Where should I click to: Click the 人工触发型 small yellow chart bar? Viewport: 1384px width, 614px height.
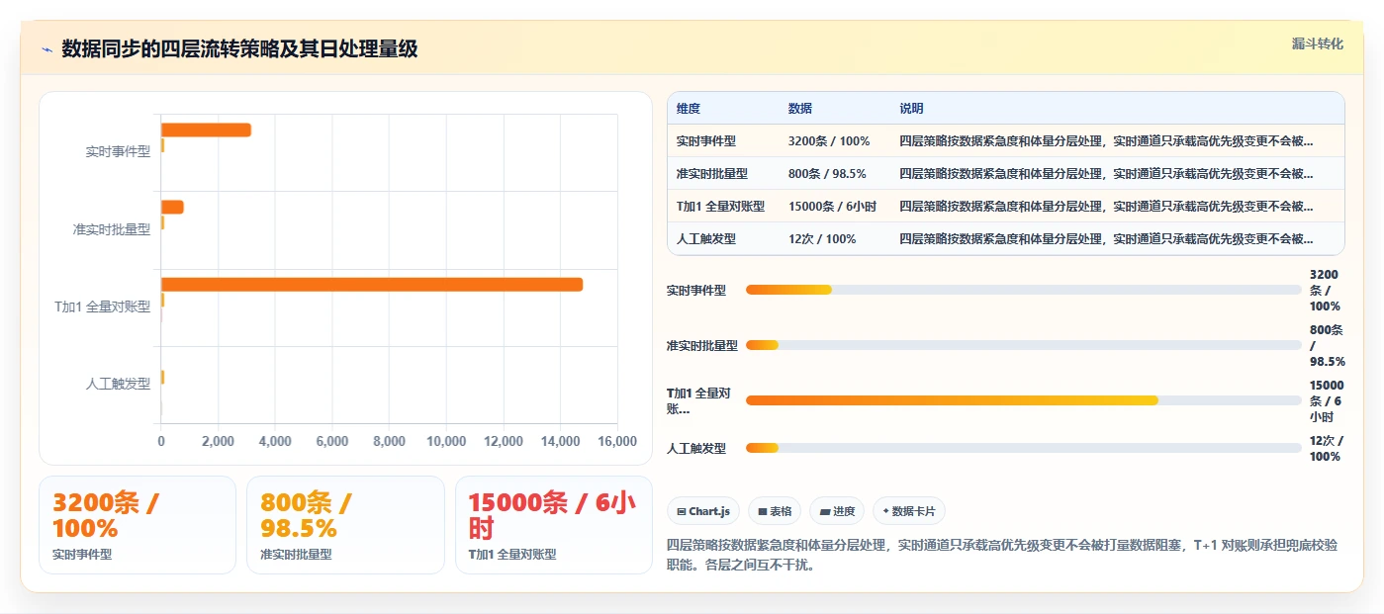(x=162, y=377)
